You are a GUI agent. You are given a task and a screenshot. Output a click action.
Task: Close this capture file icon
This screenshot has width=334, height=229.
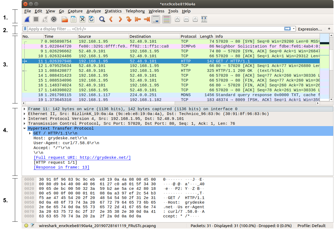[82, 19]
